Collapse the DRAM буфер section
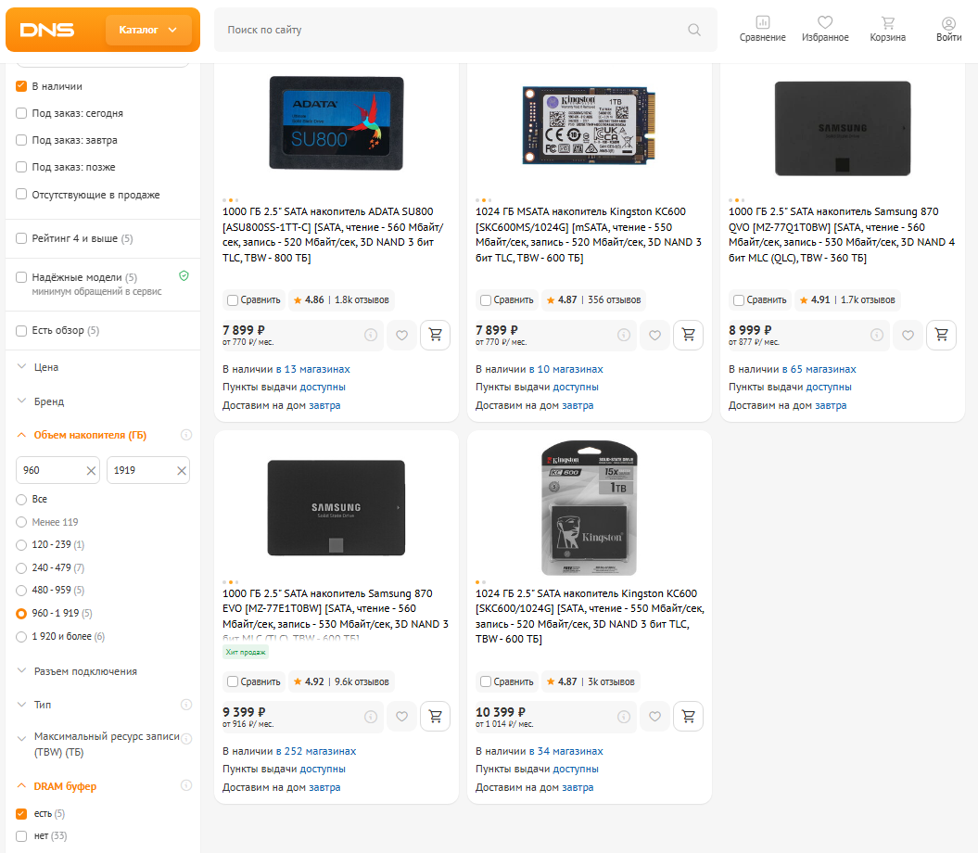Viewport: 978px width, 853px height. click(65, 786)
